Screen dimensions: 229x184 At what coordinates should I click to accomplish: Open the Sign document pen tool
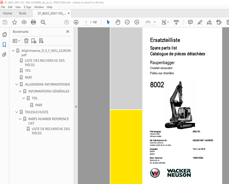pyautogui.click(x=209, y=22)
